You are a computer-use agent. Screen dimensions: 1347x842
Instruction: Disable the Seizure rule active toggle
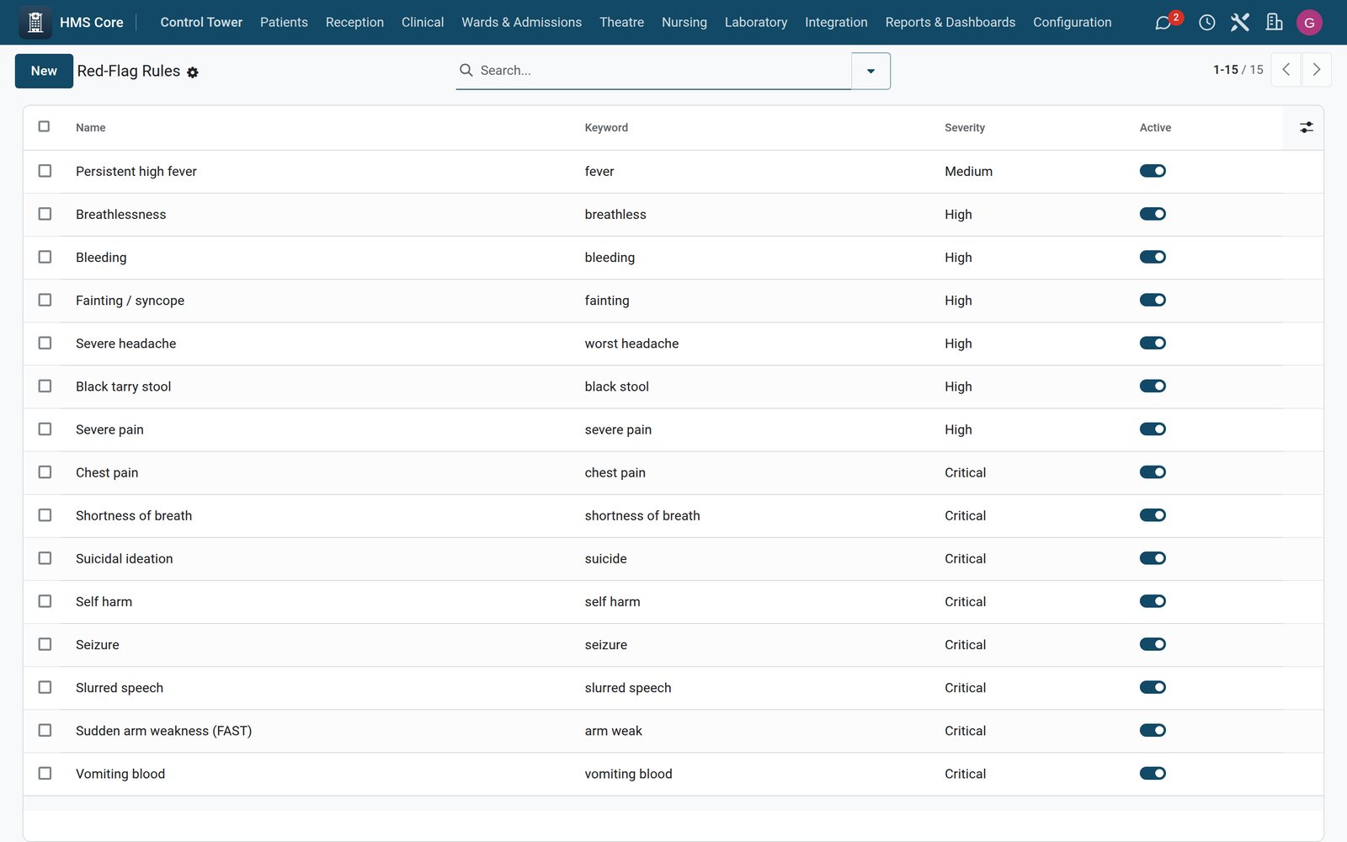tap(1153, 644)
